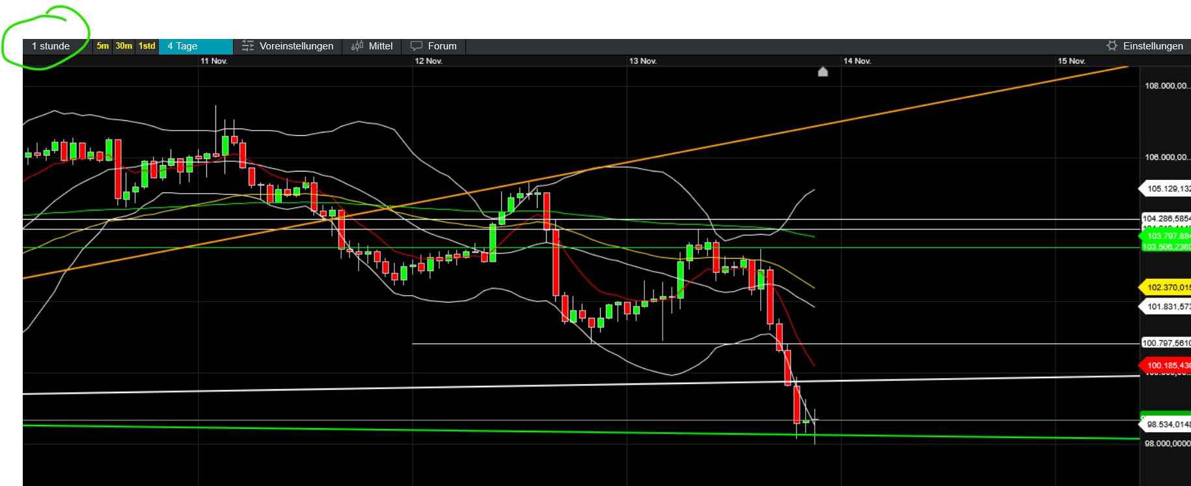This screenshot has width=1191, height=486.
Task: Switch to 5m timeframe
Action: (x=103, y=46)
